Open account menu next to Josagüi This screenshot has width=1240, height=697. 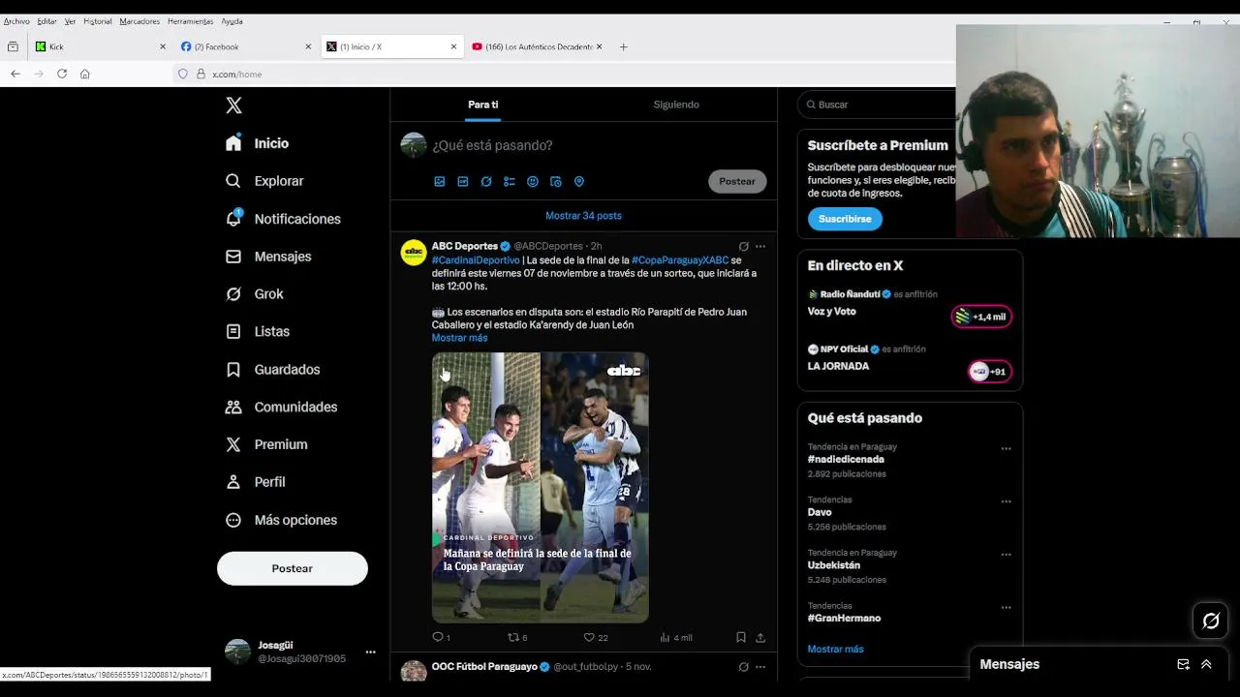[x=370, y=652]
